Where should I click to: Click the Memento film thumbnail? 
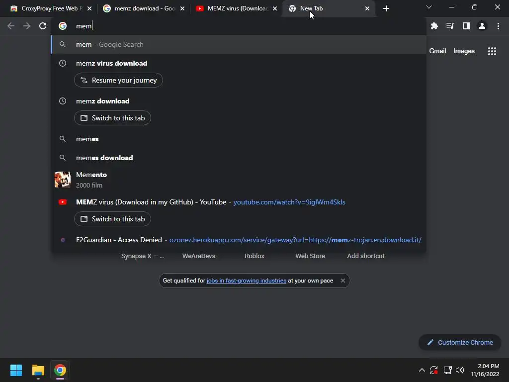(x=62, y=180)
